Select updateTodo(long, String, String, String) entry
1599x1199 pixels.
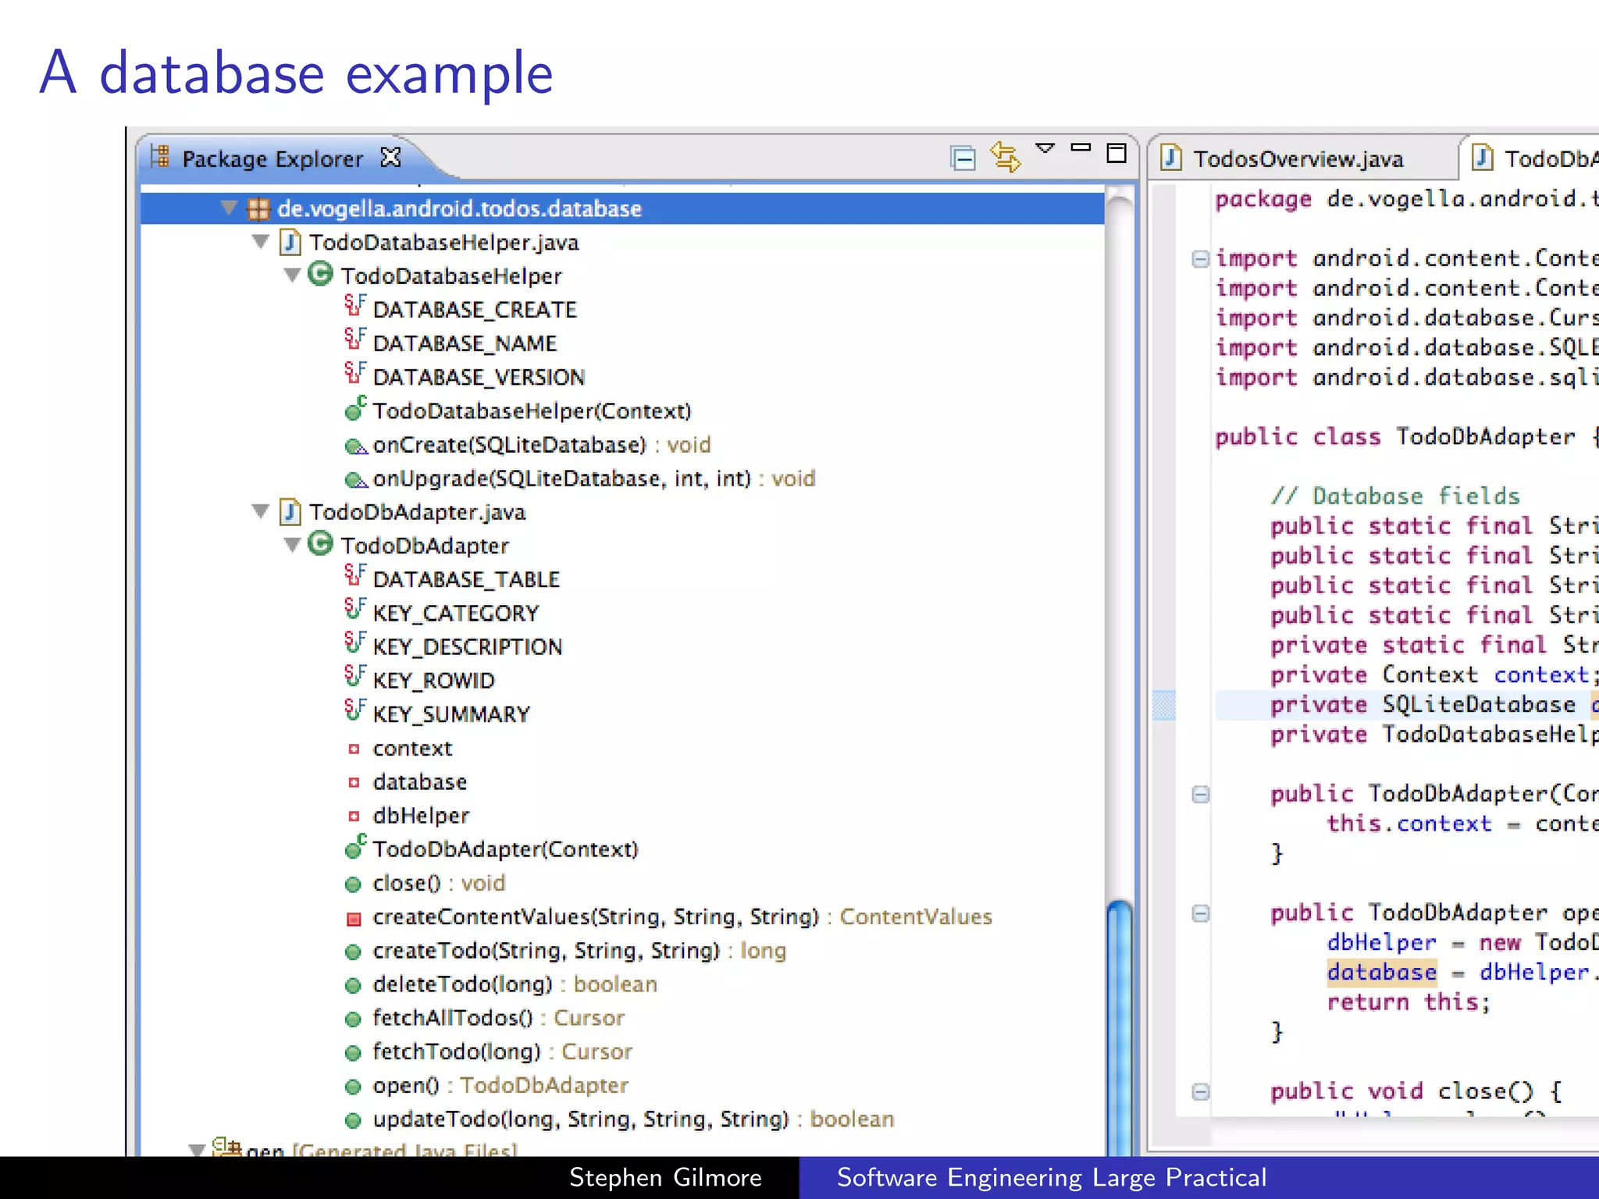coord(619,1119)
